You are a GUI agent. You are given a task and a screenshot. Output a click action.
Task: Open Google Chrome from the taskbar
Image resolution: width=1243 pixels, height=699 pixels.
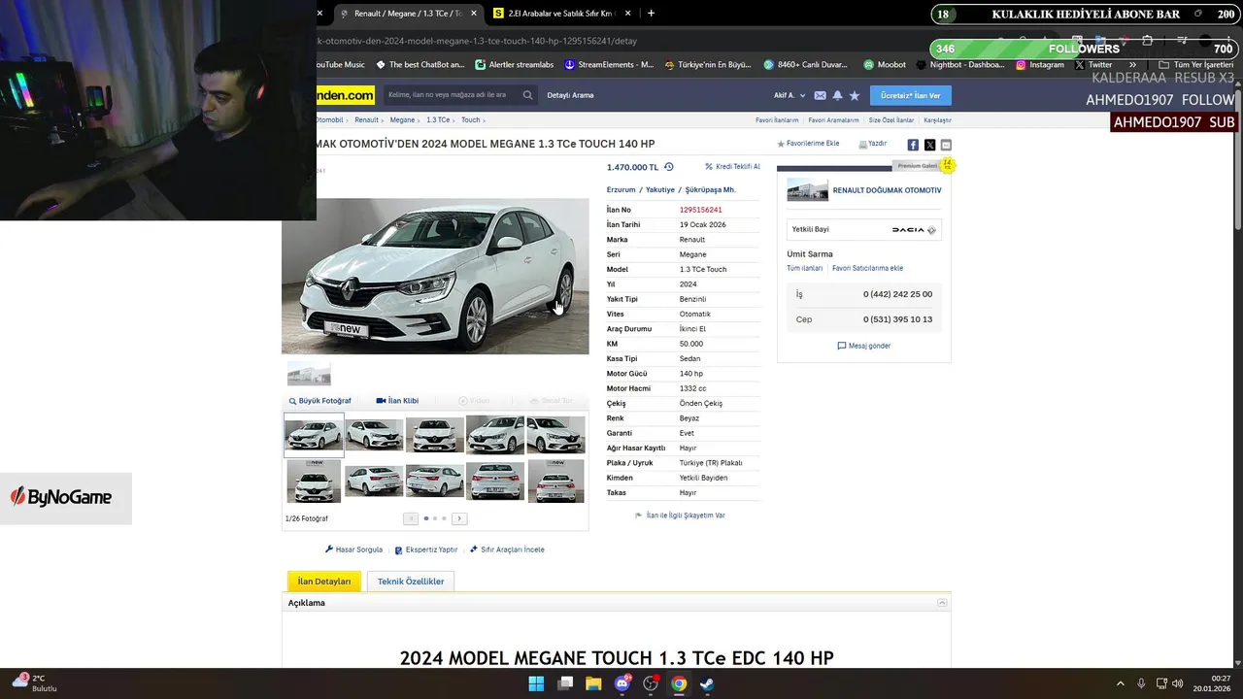tap(679, 683)
